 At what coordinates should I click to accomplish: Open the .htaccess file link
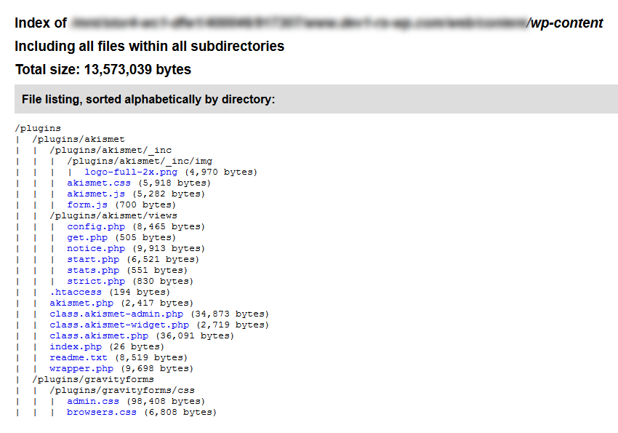76,293
